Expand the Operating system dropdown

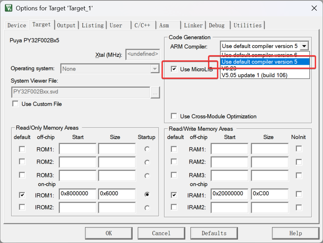(x=155, y=69)
